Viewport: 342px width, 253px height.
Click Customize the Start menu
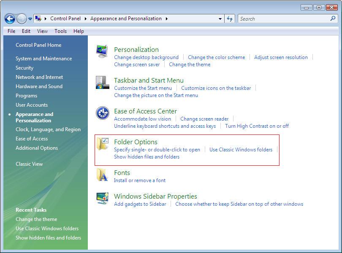143,88
